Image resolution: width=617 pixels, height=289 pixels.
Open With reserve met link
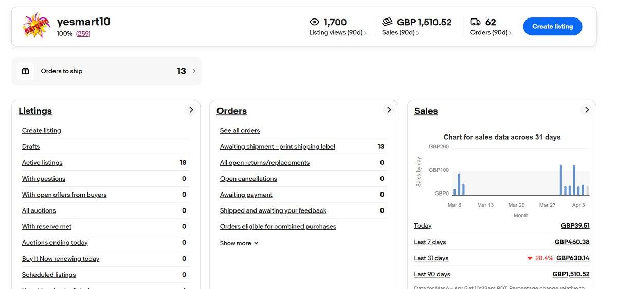pyautogui.click(x=47, y=226)
